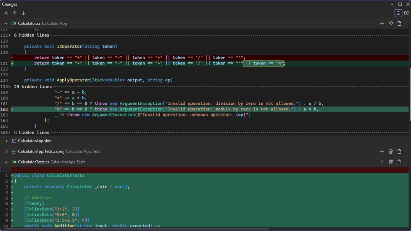Expand the CalculatorApp.Tests.csproj entry
411x231 pixels.
point(6,152)
